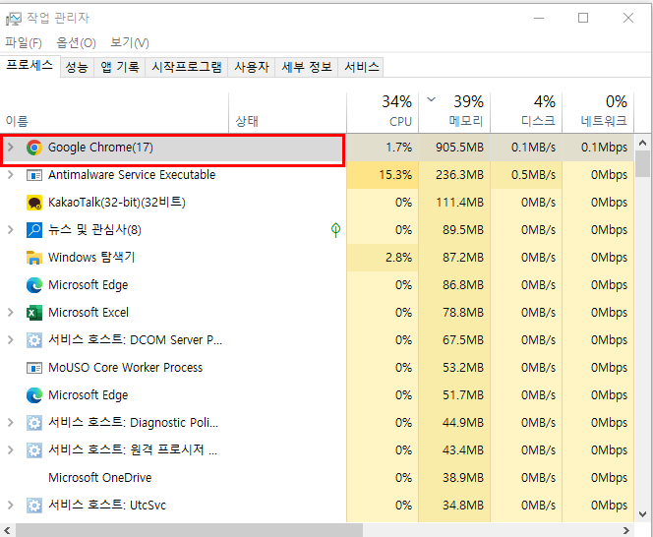Sort by the 디스크 column header

tap(526, 112)
